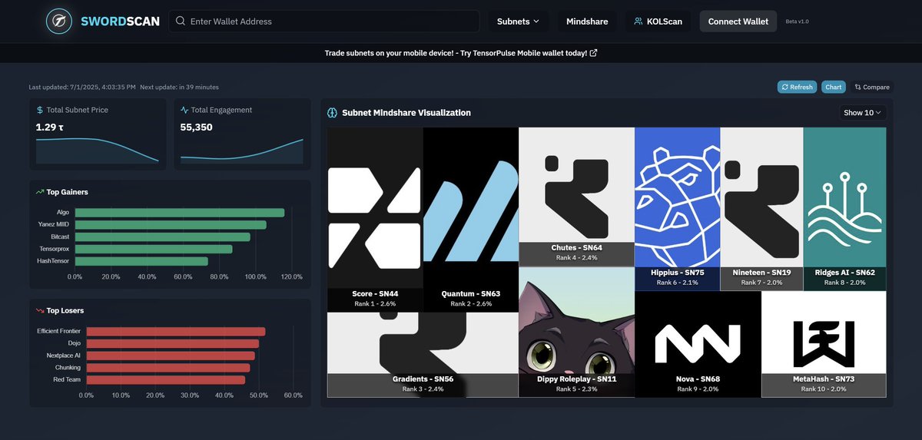This screenshot has width=922, height=440.
Task: Click the dollar icon beside Total Subnet Price
Action: click(39, 110)
